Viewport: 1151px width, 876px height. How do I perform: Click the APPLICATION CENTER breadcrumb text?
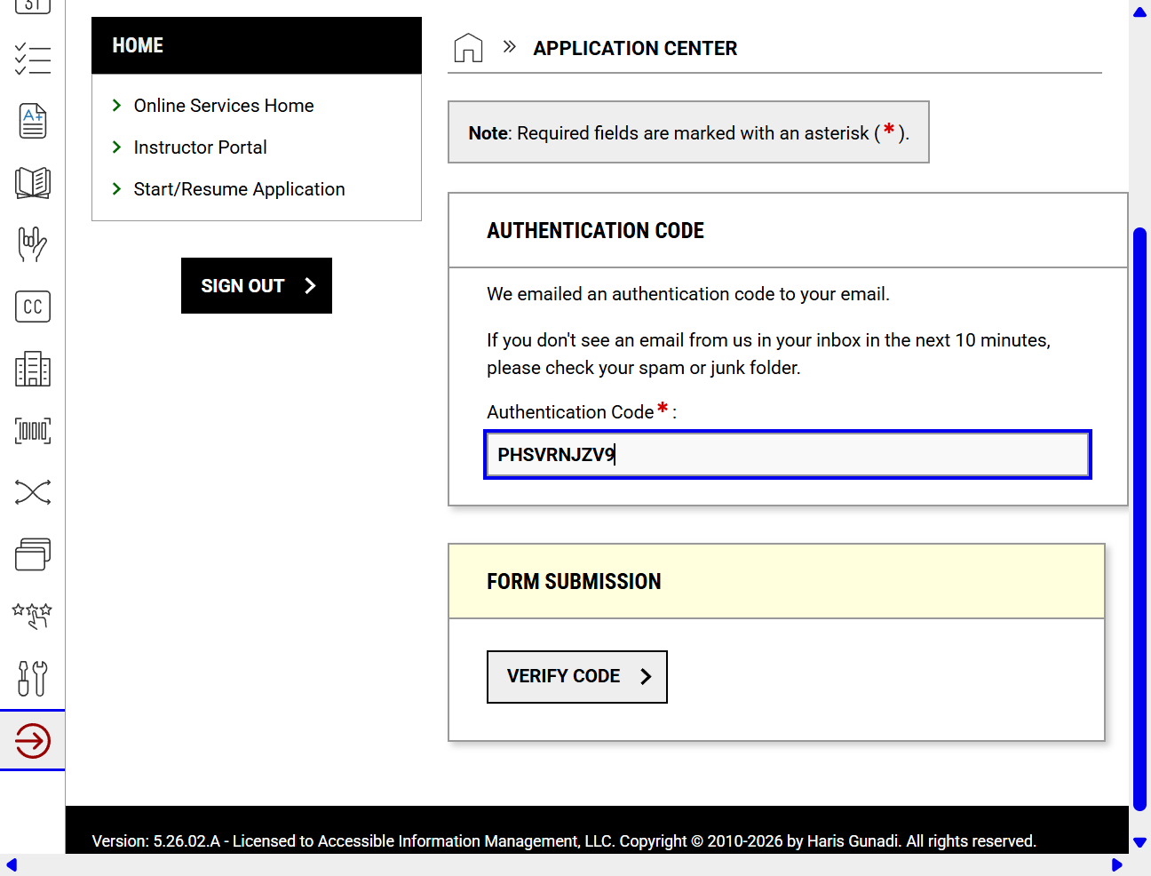pos(635,49)
